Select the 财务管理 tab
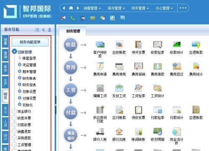The height and width of the screenshot is (151, 209). point(73,31)
